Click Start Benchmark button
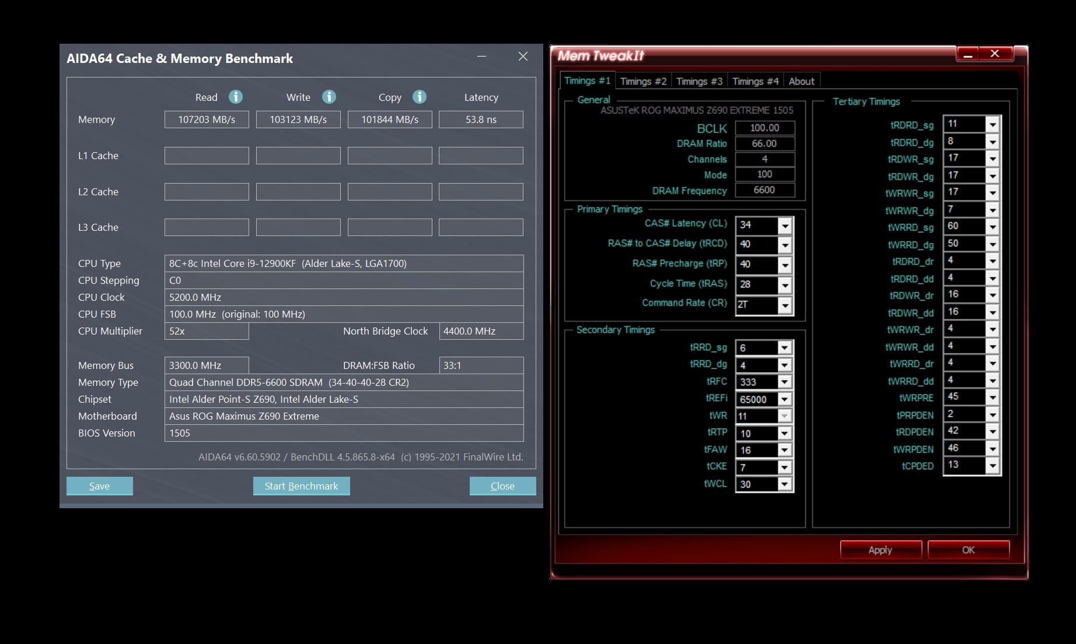The image size is (1076, 644). click(x=302, y=486)
